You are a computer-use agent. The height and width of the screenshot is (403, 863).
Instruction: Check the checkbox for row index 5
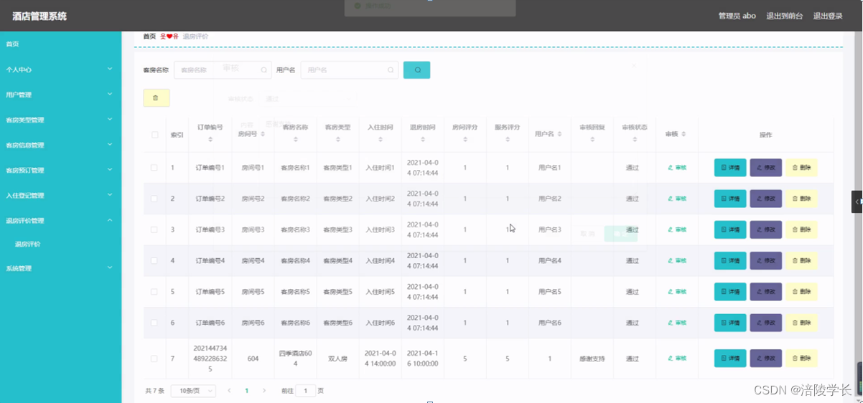point(154,292)
